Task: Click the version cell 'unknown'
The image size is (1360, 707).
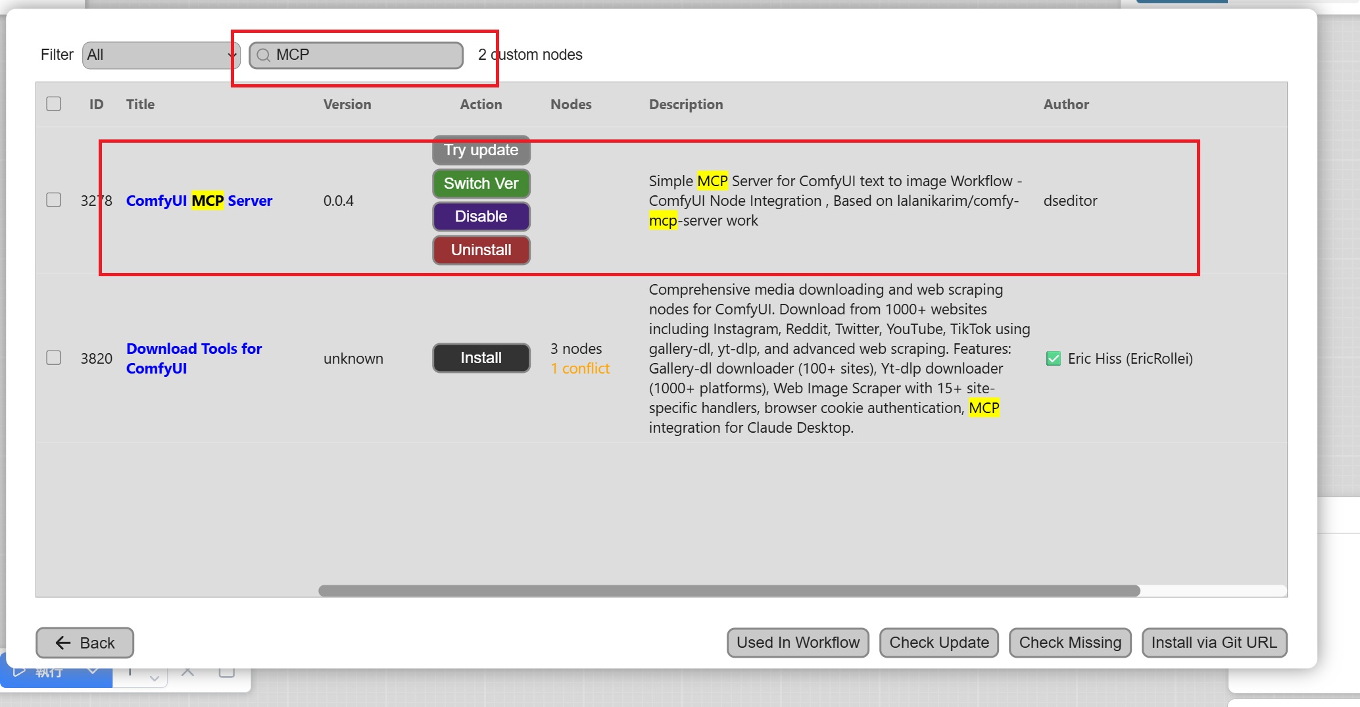Action: tap(353, 358)
